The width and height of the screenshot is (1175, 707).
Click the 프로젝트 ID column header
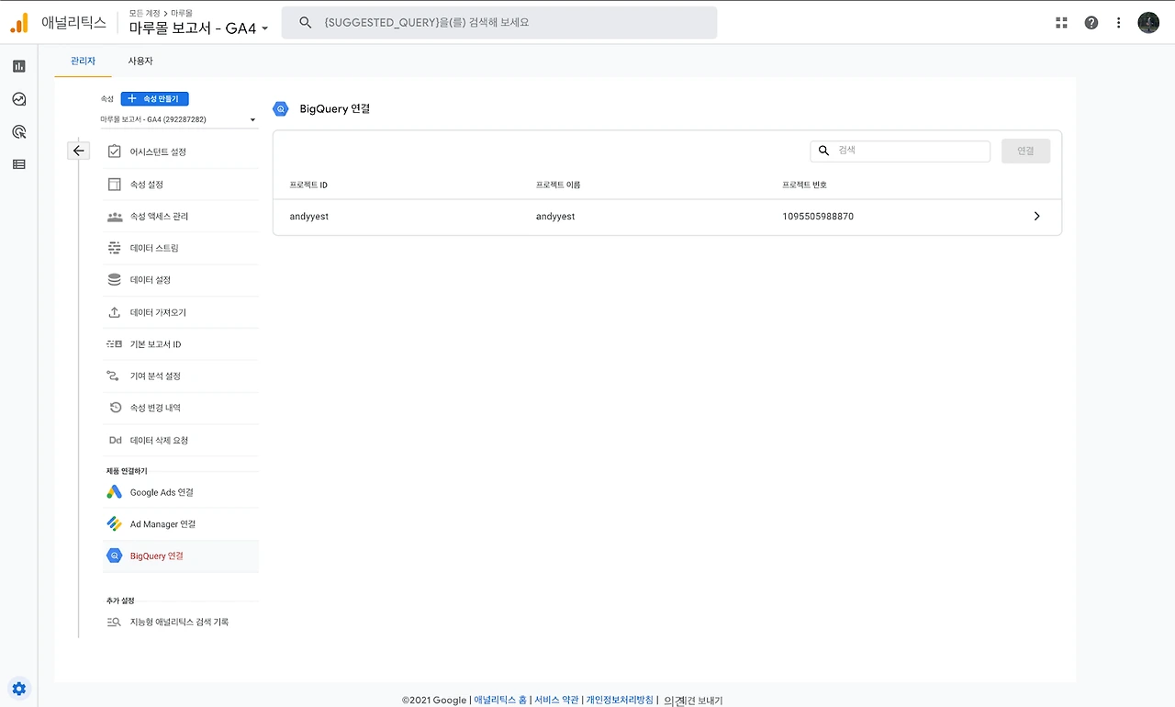pos(308,185)
